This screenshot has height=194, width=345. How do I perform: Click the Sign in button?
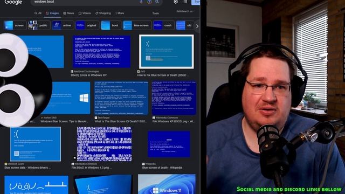196,2
